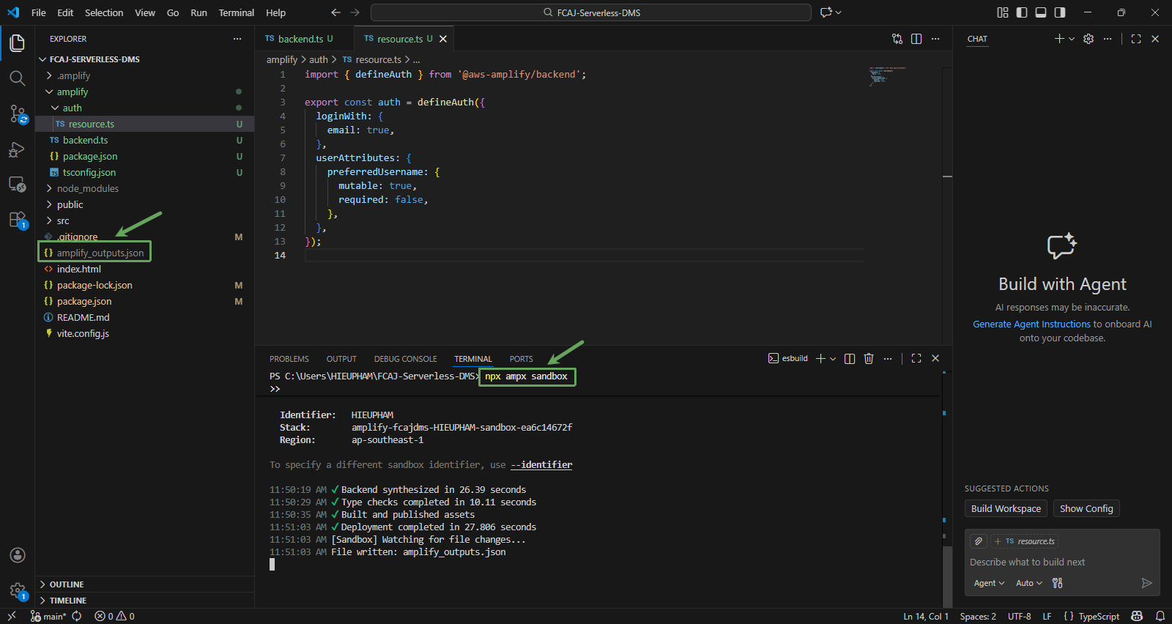Maximize the terminal panel size
The width and height of the screenshot is (1172, 624).
coord(916,358)
